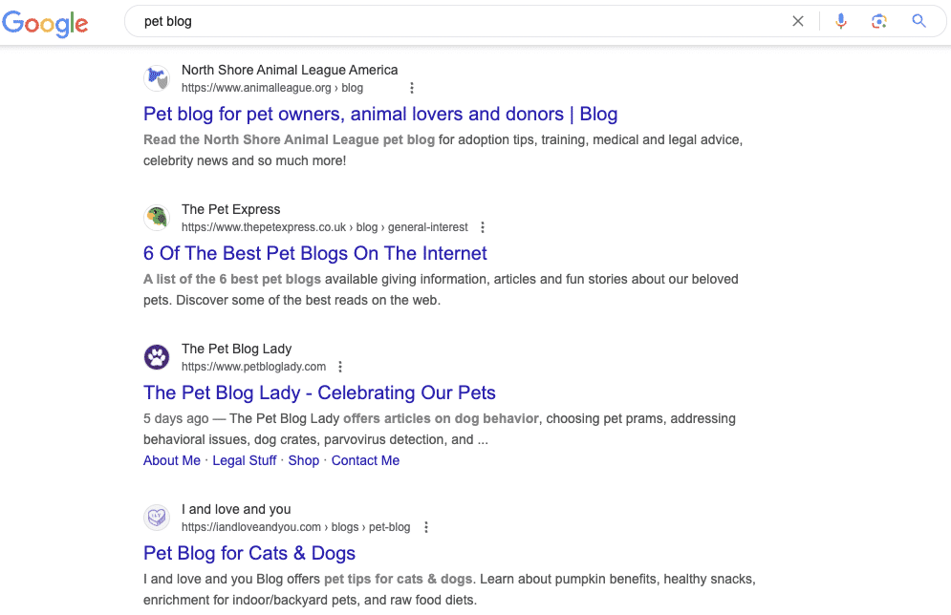Go to the About Me sitelink
Image resolution: width=951 pixels, height=615 pixels.
(x=172, y=460)
